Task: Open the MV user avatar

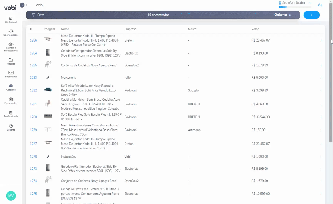Action: point(11,196)
